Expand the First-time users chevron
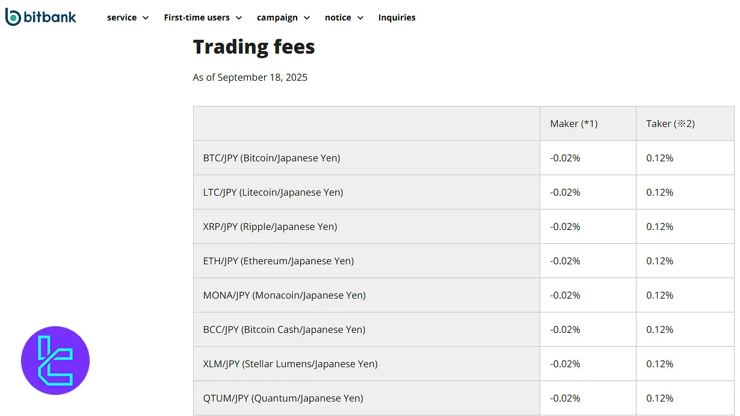This screenshot has height=416, width=740. [239, 18]
